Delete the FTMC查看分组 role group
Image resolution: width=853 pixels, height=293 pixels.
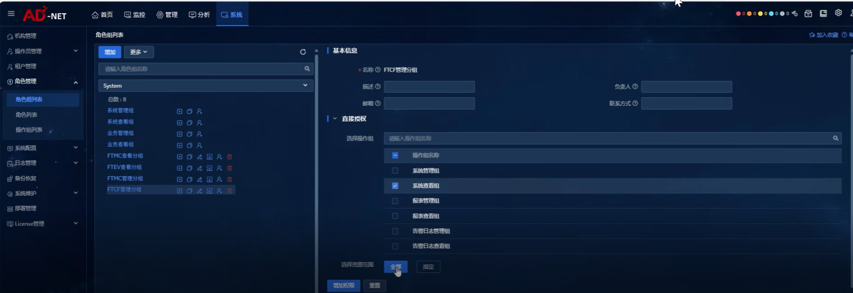(x=230, y=157)
